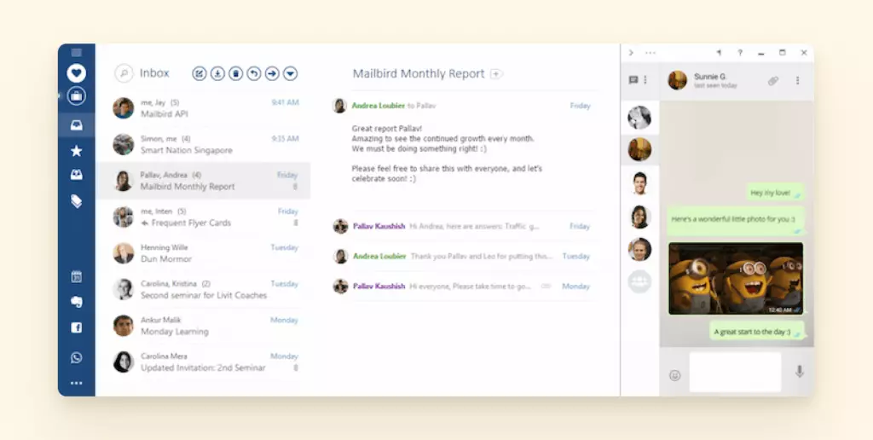This screenshot has width=873, height=440.
Task: Show more apps via the three dots icon
Action: tap(76, 383)
